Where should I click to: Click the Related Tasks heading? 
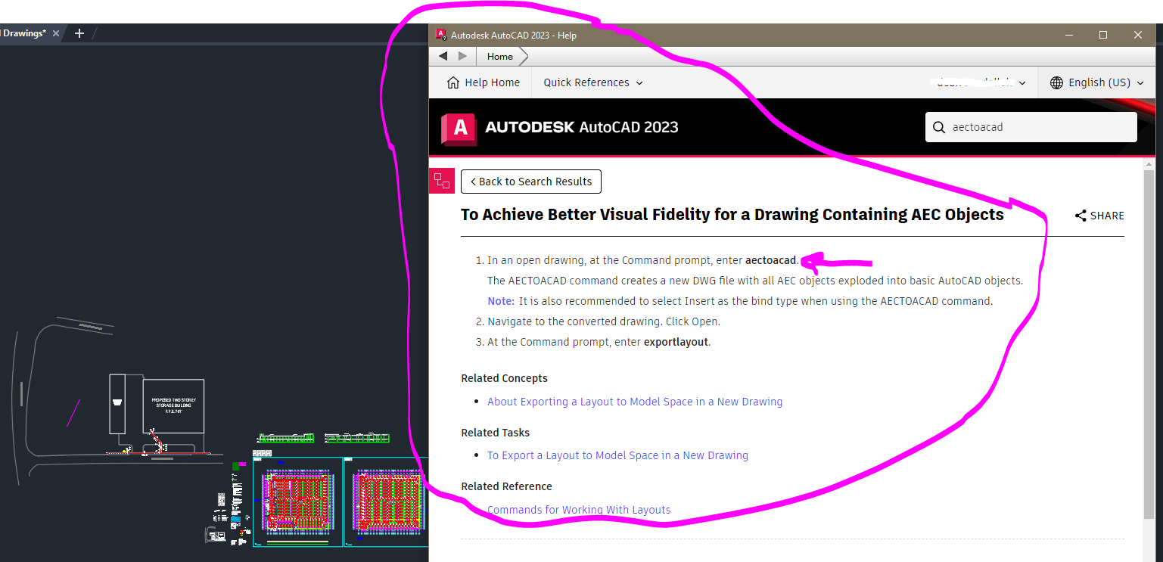495,433
